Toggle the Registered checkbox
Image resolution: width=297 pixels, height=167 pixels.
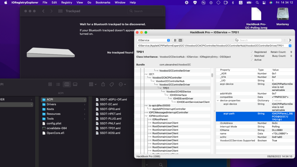251,52
